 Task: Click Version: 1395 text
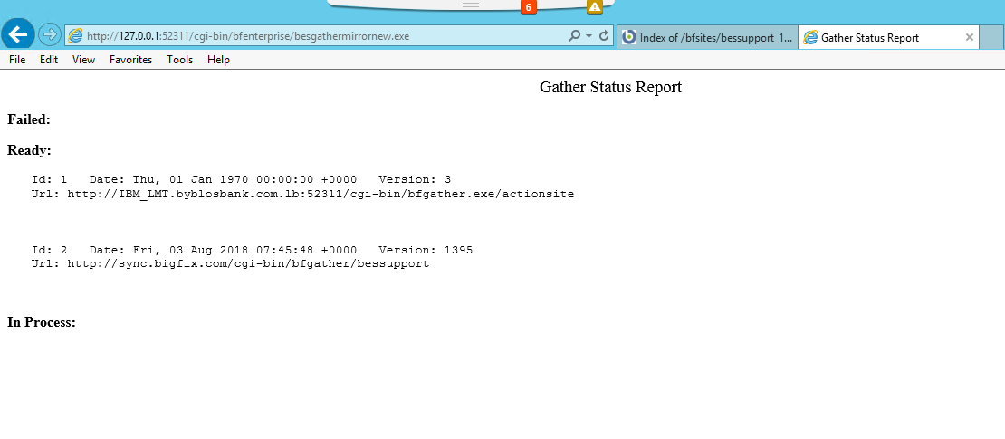coord(426,250)
